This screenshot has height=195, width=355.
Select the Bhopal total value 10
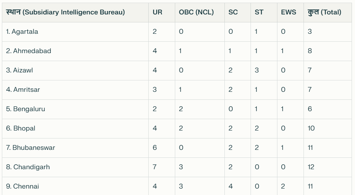click(x=311, y=128)
